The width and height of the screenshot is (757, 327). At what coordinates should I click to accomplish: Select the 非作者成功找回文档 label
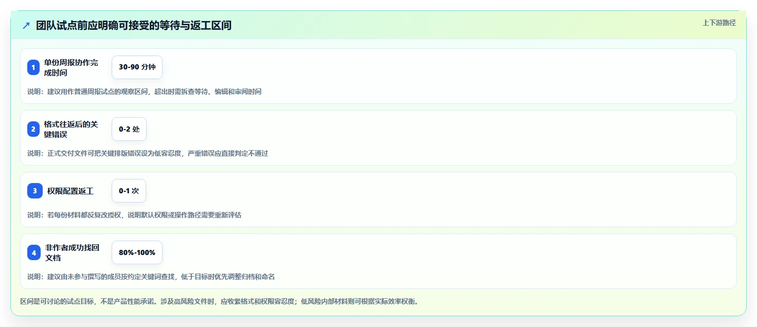pos(72,252)
